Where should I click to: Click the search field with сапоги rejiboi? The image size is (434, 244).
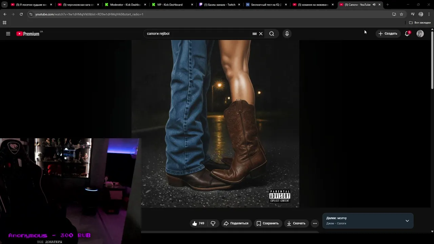[x=198, y=34]
